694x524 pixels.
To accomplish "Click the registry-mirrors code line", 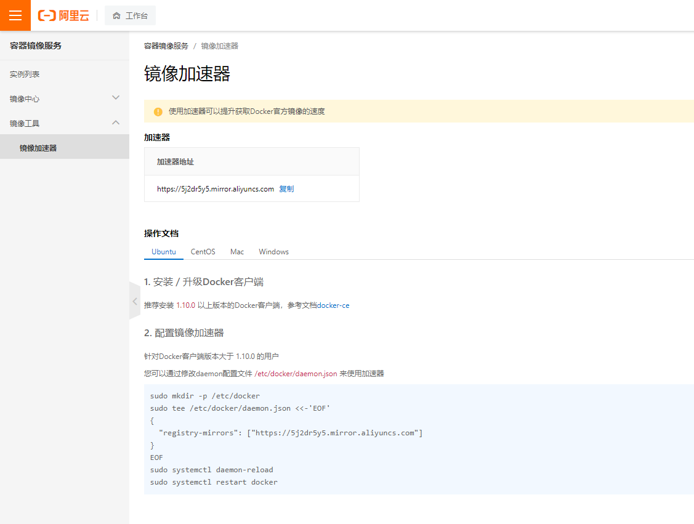I will pyautogui.click(x=291, y=433).
